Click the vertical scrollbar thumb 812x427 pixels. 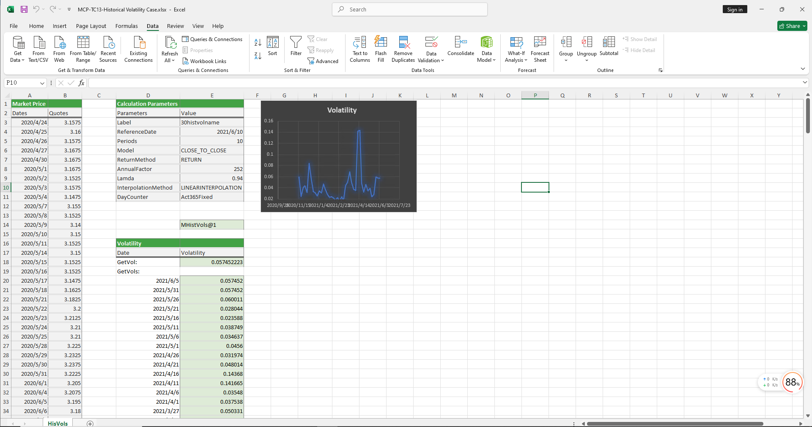[x=808, y=116]
